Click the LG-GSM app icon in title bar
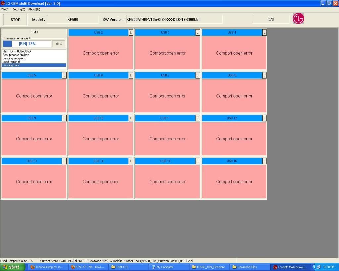339x271 pixels. click(x=3, y=3)
